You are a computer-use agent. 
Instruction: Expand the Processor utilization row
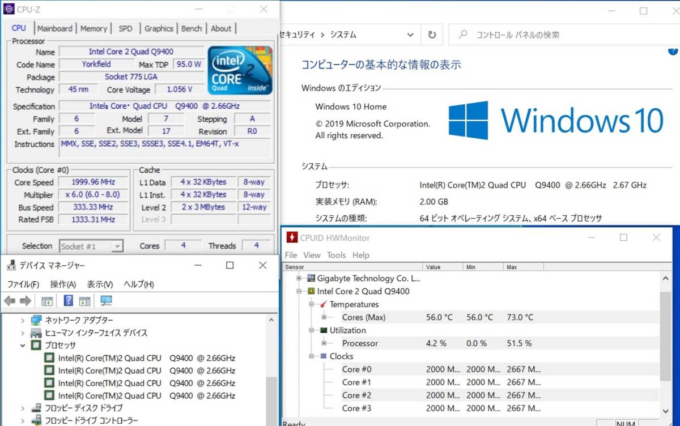[x=324, y=343]
